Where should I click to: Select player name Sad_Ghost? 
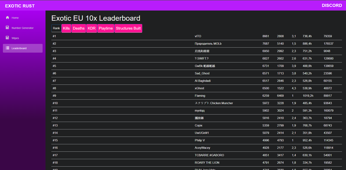pyautogui.click(x=202, y=73)
